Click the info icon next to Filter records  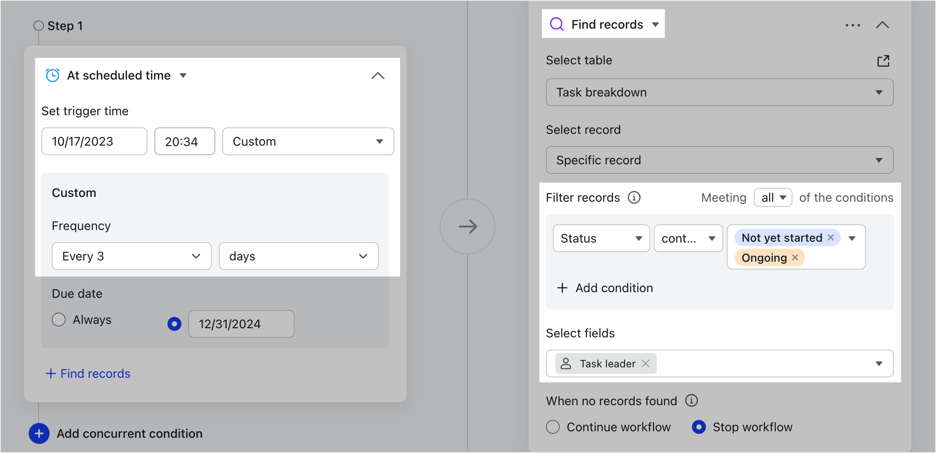pos(635,197)
